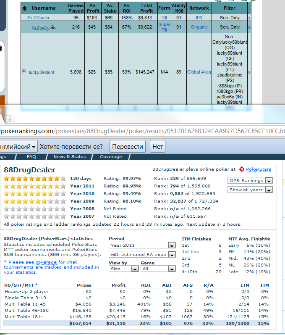285x335 pixels.
Task: Click the ROI column header in stats table
Action: [x=146, y=285]
